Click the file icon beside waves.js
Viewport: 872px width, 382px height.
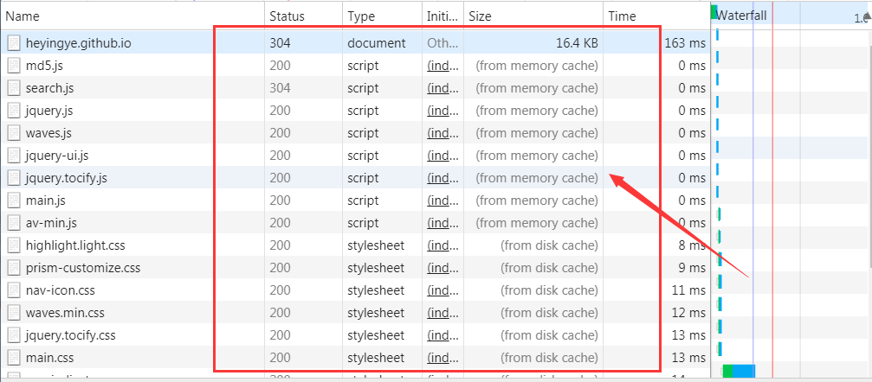[13, 133]
